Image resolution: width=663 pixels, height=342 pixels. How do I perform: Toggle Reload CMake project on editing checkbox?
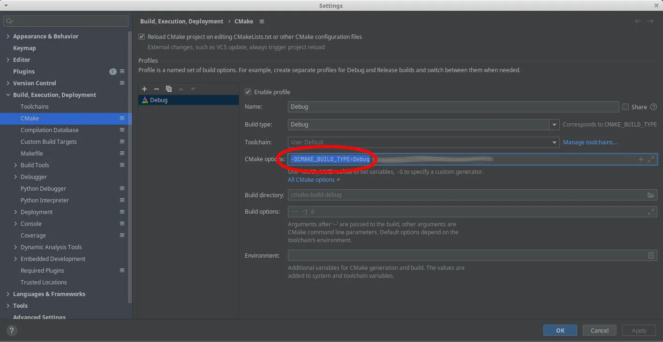[142, 37]
